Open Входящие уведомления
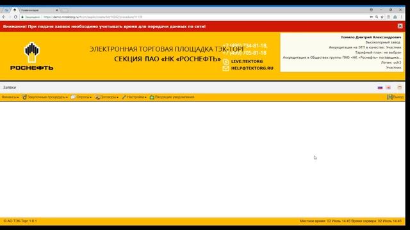The width and height of the screenshot is (410, 230). coord(172,97)
